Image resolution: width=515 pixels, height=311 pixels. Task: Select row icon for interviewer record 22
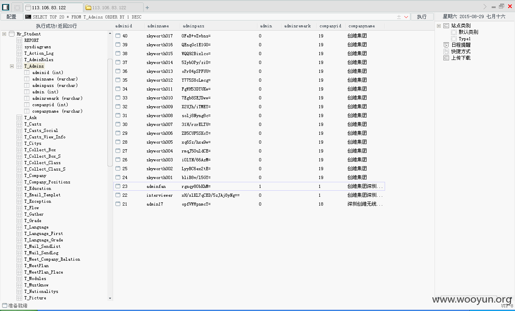118,195
